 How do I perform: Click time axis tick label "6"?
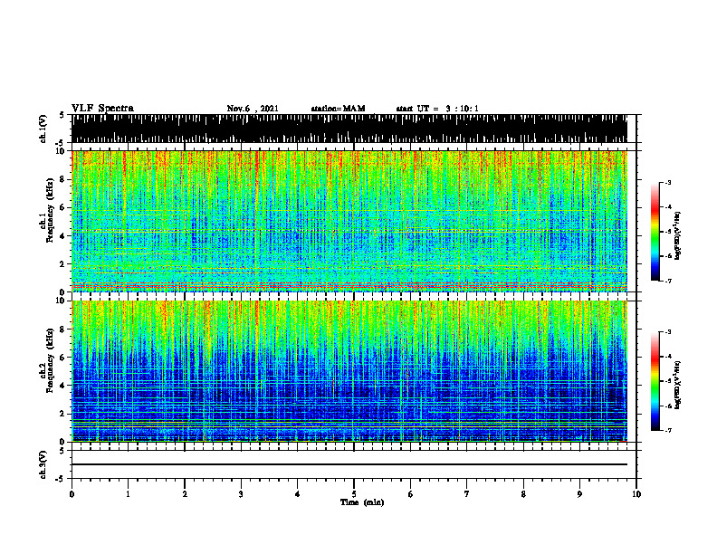[x=411, y=494]
